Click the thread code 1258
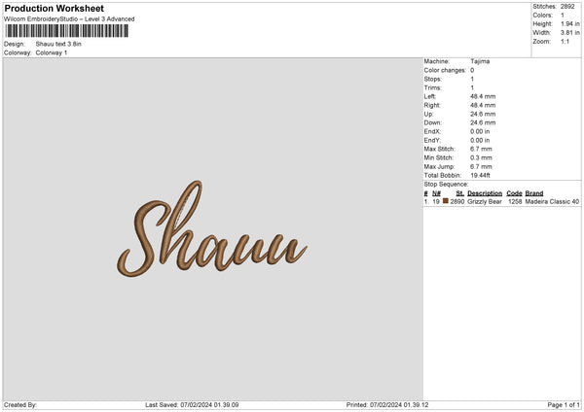584x412 pixels. tap(515, 201)
